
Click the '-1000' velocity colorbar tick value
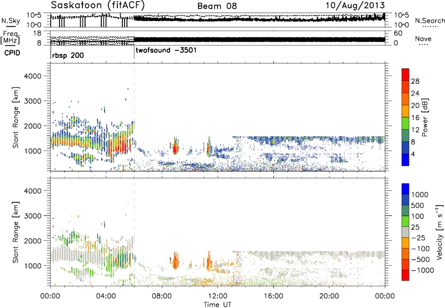coord(423,270)
